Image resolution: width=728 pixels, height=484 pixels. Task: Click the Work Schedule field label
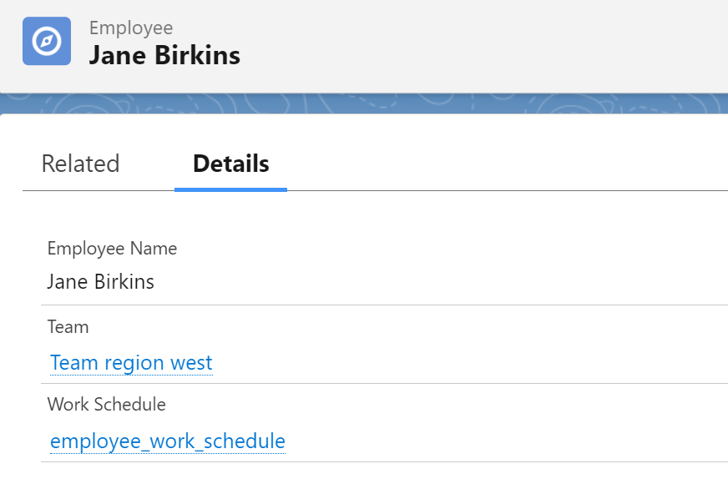[106, 405]
